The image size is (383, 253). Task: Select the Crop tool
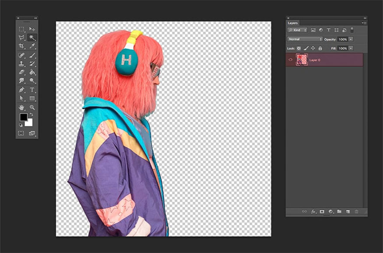[21, 46]
